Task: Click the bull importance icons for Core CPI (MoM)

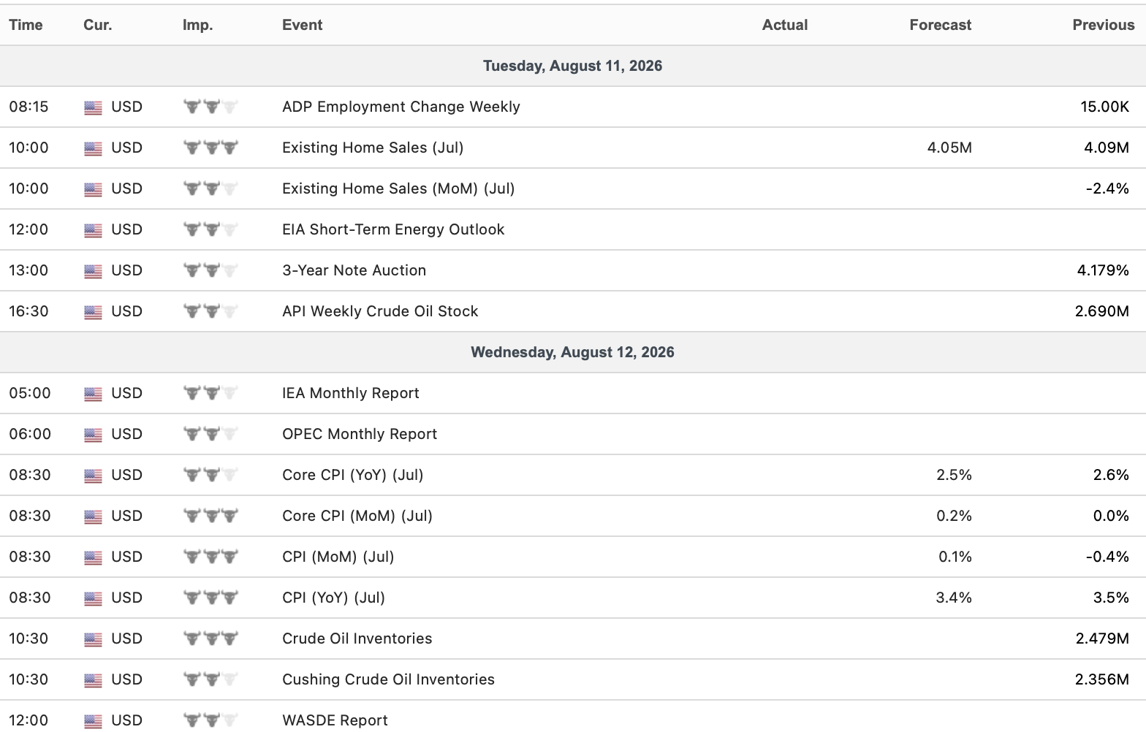Action: [210, 516]
